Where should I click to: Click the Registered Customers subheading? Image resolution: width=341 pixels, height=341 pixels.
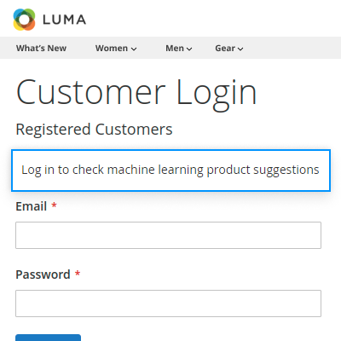pos(94,130)
